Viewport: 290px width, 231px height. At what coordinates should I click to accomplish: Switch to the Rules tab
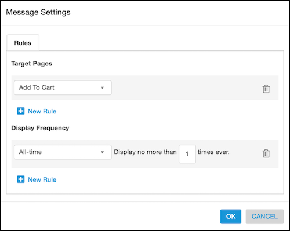click(x=23, y=43)
